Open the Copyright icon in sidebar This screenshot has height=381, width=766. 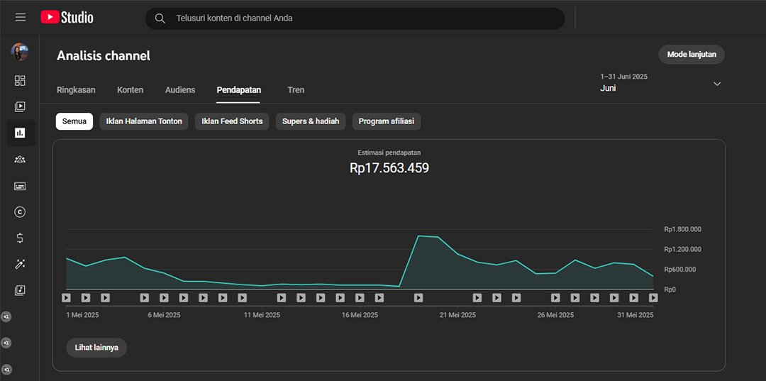(20, 212)
